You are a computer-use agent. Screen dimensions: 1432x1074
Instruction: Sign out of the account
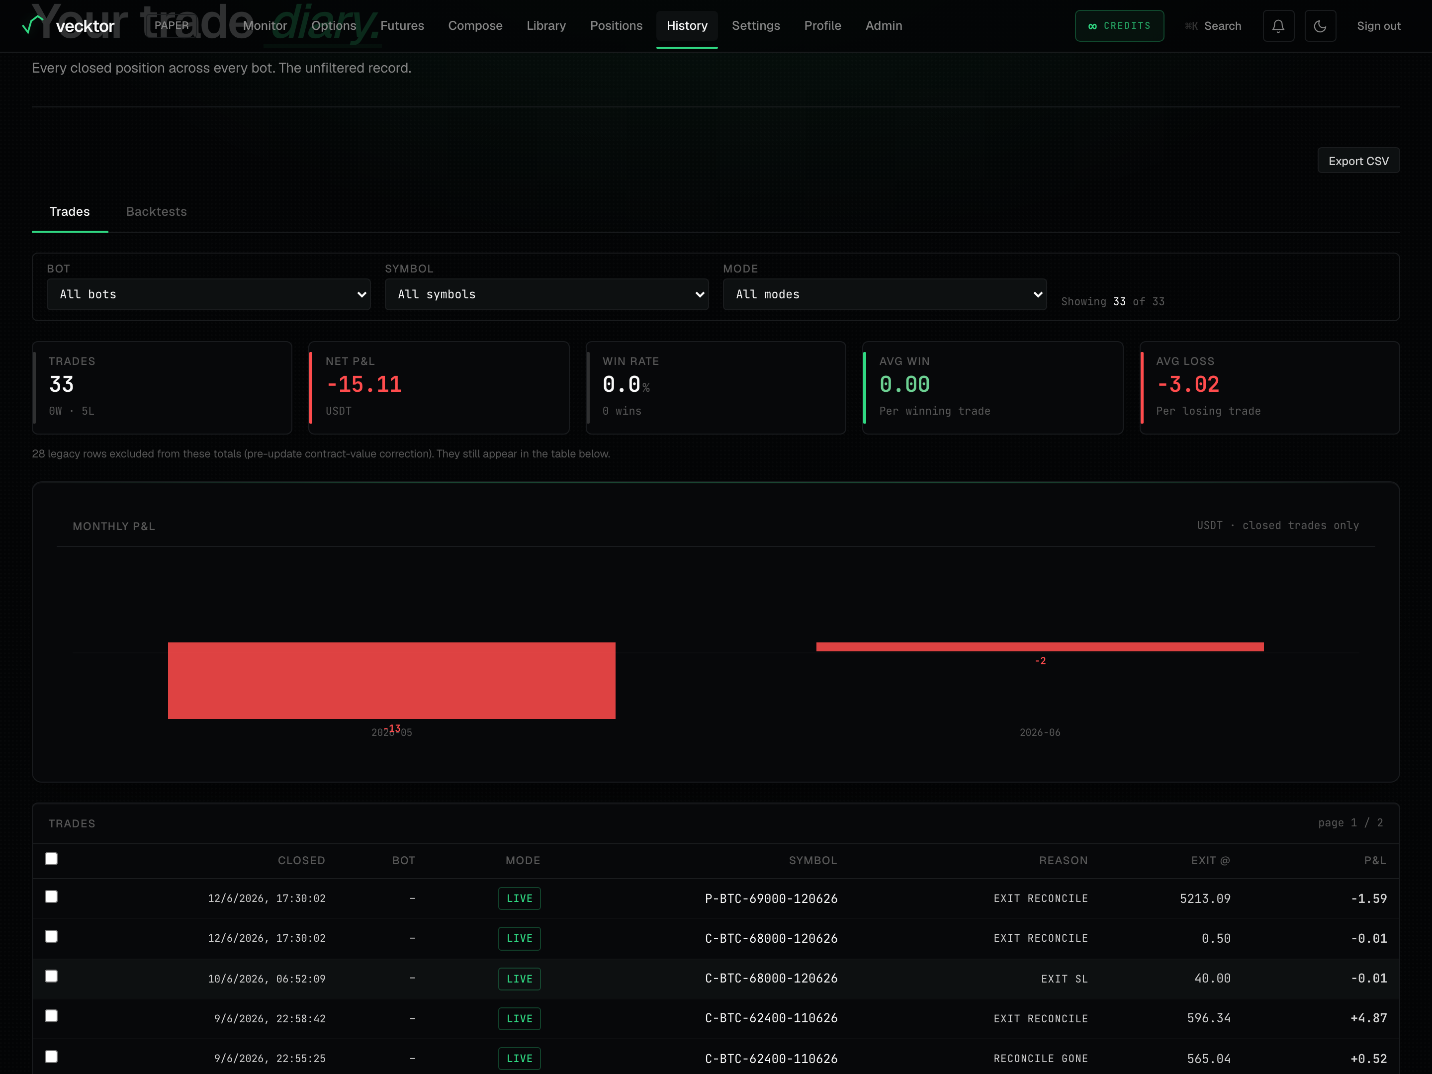pos(1378,26)
